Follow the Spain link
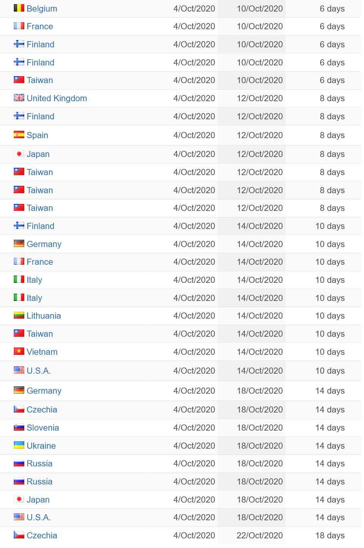This screenshot has width=364, height=548. point(37,135)
